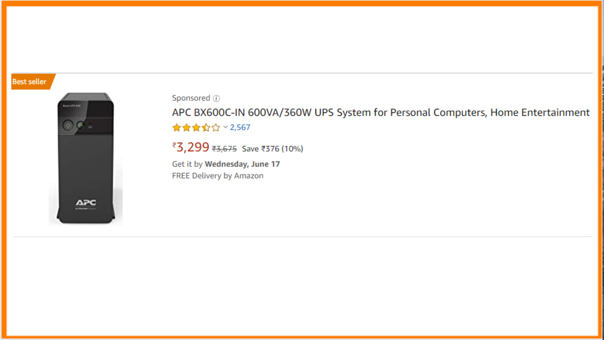Click the second gold rating star

pyautogui.click(x=187, y=127)
